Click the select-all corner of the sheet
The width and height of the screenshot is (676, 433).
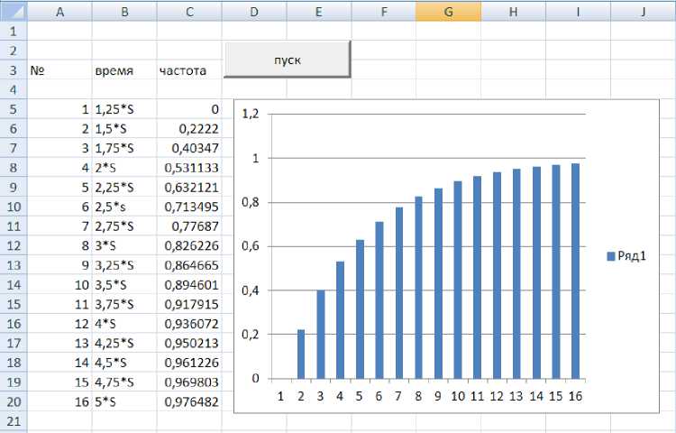click(14, 11)
